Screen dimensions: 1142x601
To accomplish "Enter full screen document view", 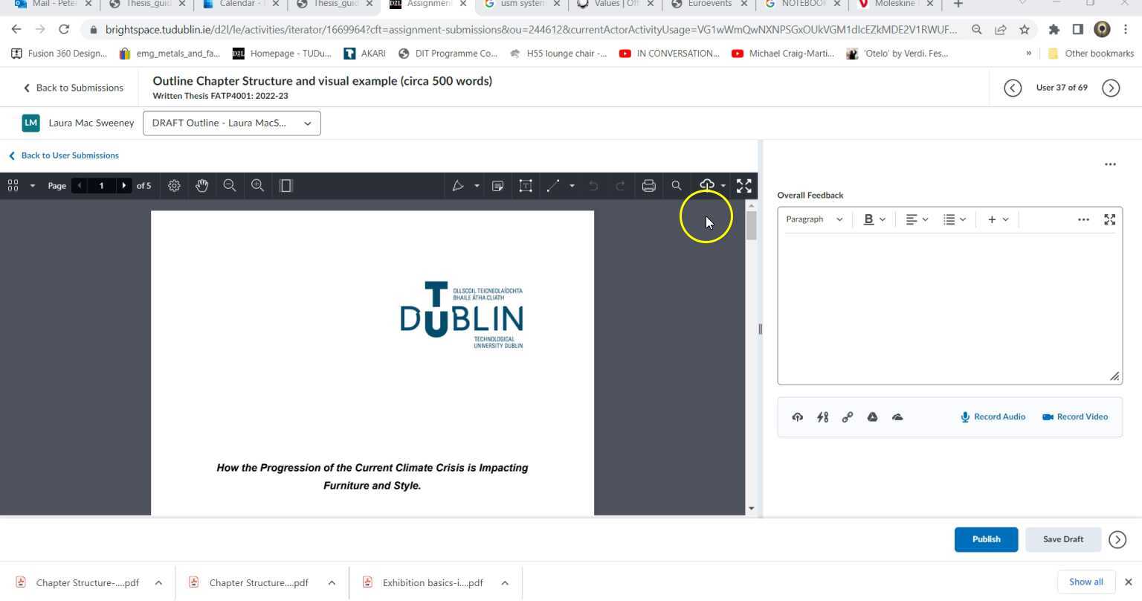I will coord(743,186).
